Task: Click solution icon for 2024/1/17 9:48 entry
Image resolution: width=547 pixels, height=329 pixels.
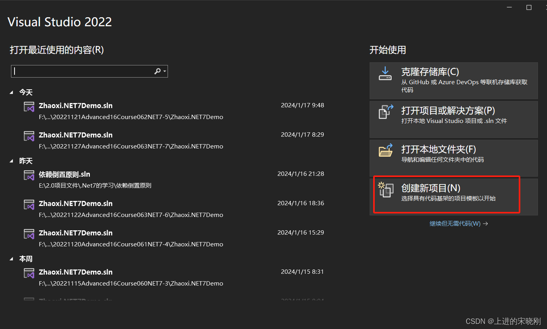Action: click(x=29, y=107)
